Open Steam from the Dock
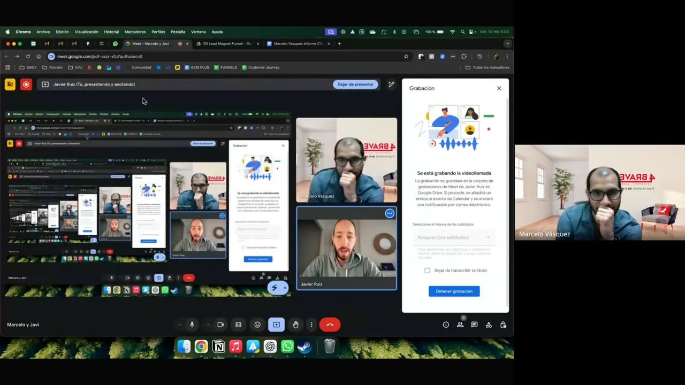The height and width of the screenshot is (385, 685). coord(305,346)
